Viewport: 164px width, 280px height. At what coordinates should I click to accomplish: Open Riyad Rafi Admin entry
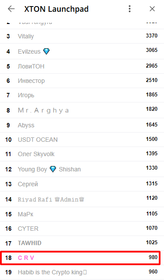[82, 199]
